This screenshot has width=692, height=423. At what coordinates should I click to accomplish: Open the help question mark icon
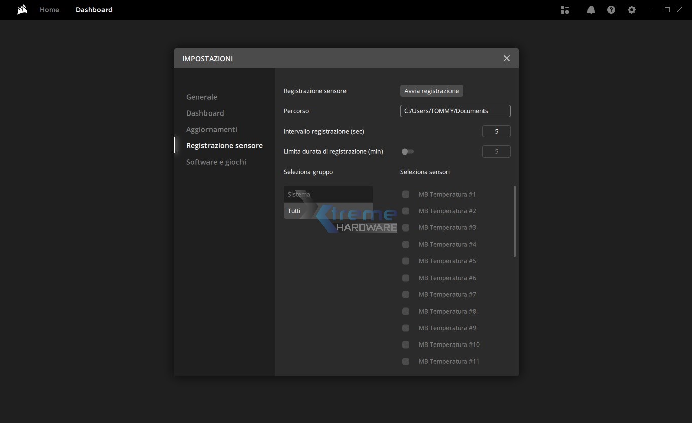click(x=611, y=10)
